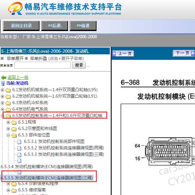Image resolution: width=195 pixels, height=195 pixels.
Task: Click the 当前车型 manufacturer text
Action: pyautogui.click(x=49, y=37)
